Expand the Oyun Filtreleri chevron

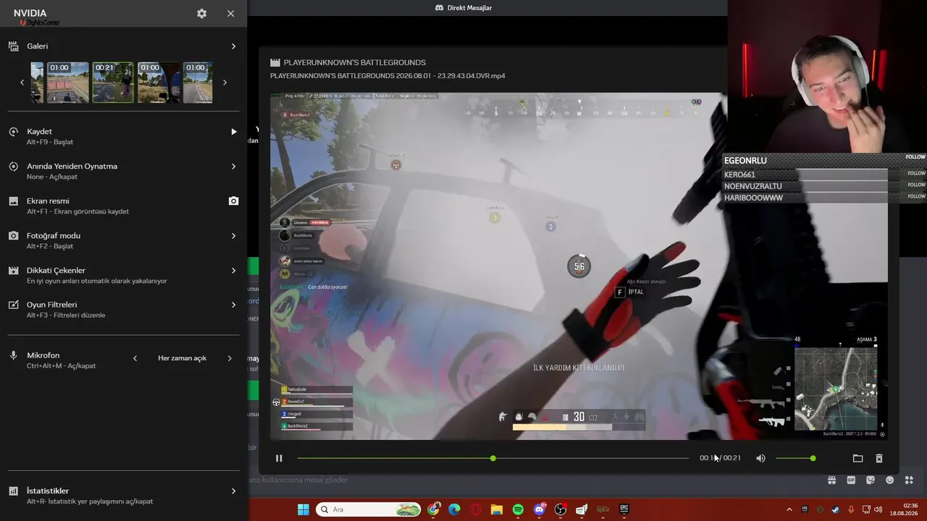[233, 305]
